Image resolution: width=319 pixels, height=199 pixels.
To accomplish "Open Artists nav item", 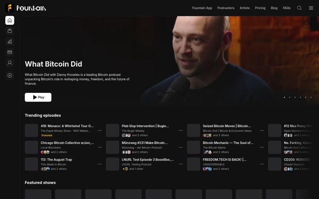I will click(245, 8).
